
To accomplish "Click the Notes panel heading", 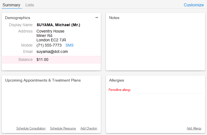I will pyautogui.click(x=114, y=18).
